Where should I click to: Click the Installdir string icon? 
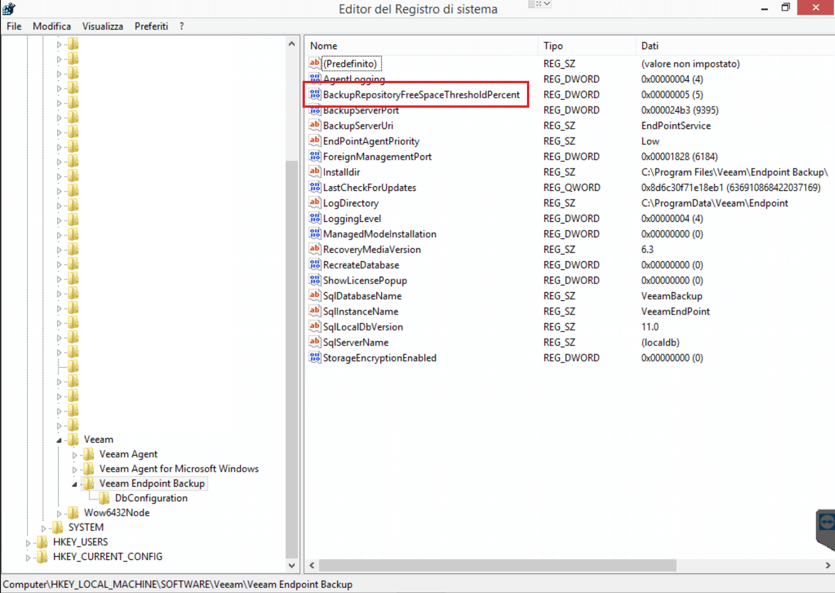pos(314,171)
